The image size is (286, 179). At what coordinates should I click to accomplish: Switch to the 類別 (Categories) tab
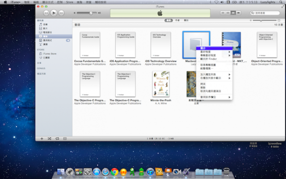click(x=186, y=21)
